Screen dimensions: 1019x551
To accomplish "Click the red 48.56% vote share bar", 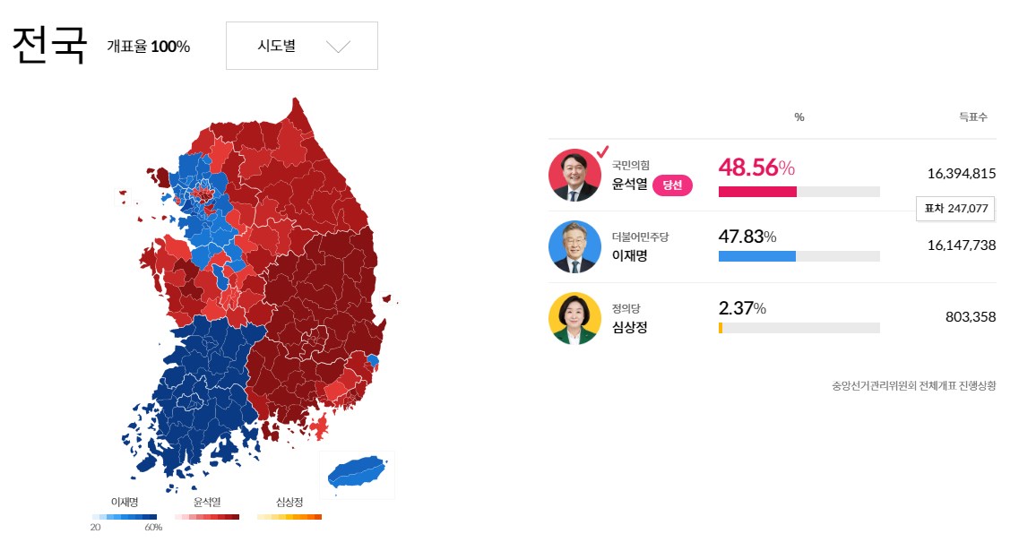I will coord(757,192).
